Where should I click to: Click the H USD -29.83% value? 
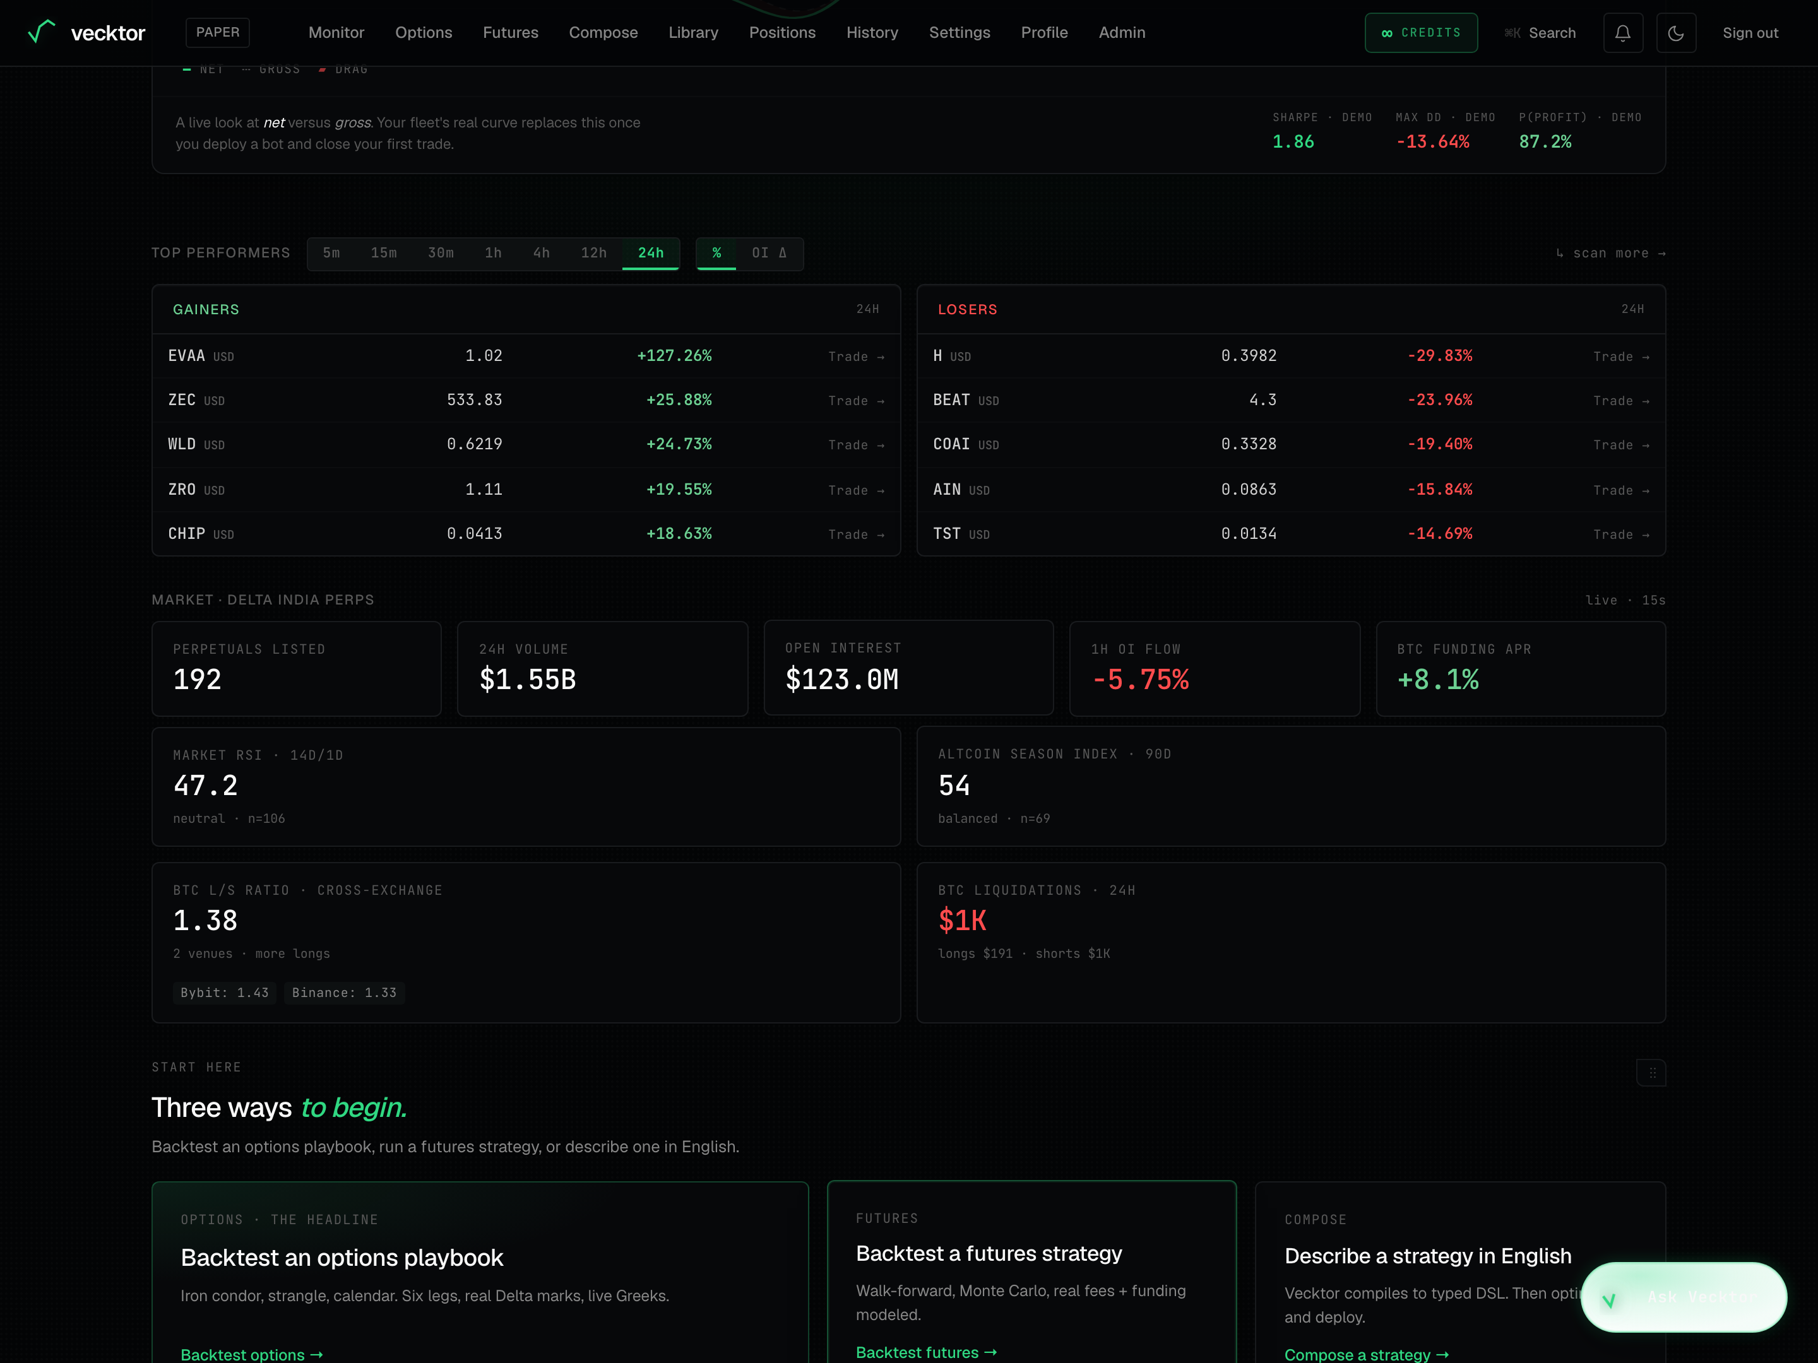[x=1439, y=356]
